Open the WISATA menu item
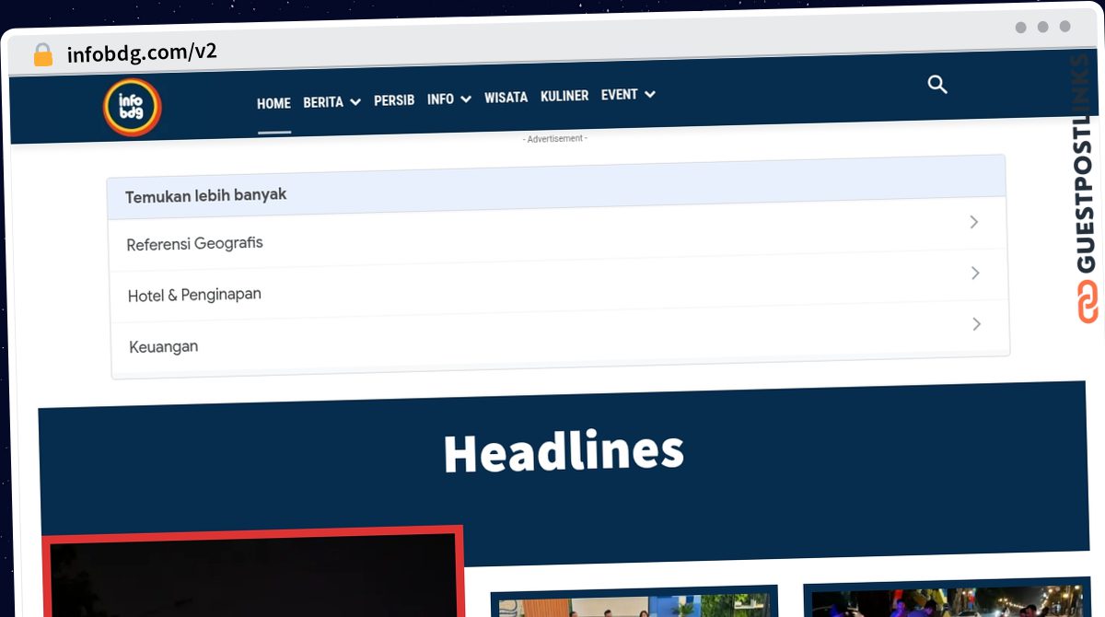The width and height of the screenshot is (1105, 617). [506, 97]
